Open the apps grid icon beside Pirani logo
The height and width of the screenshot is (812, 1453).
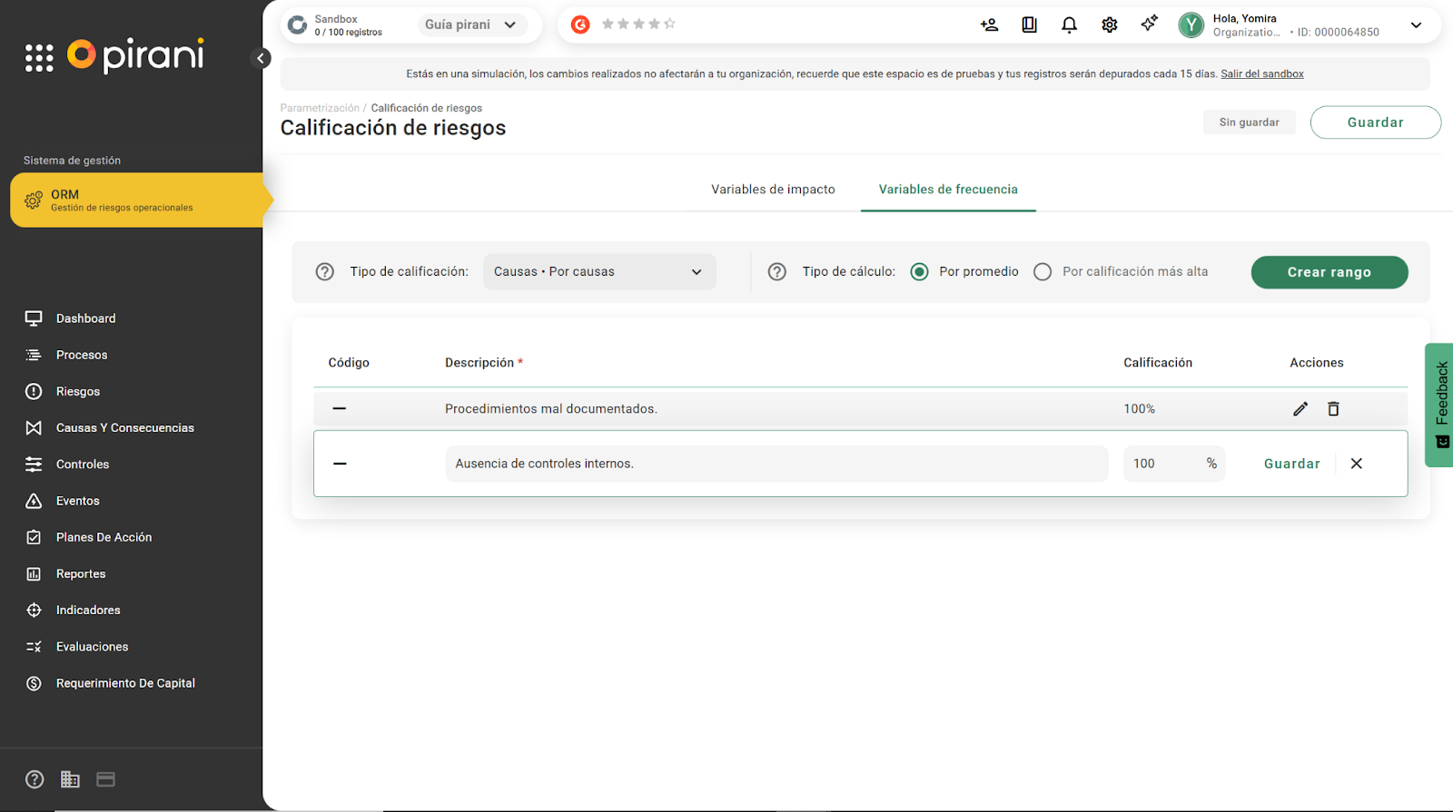(x=39, y=58)
